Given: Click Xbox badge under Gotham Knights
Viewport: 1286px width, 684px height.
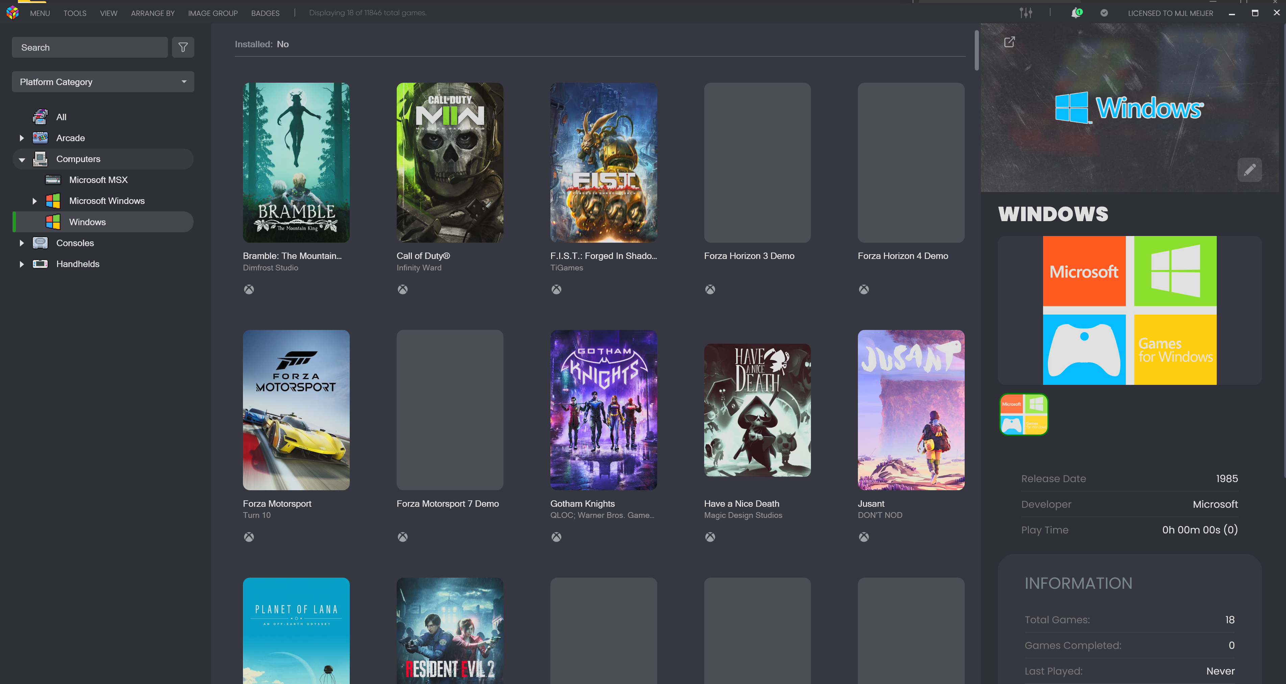Looking at the screenshot, I should [x=556, y=537].
